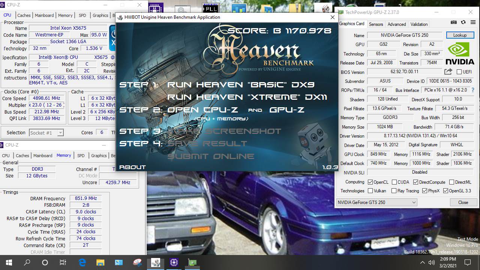Click the GPU-Z Lookup button
The image size is (480, 270).
460,35
